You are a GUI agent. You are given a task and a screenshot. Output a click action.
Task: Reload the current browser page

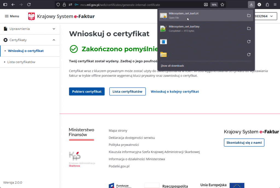tap(29, 5)
